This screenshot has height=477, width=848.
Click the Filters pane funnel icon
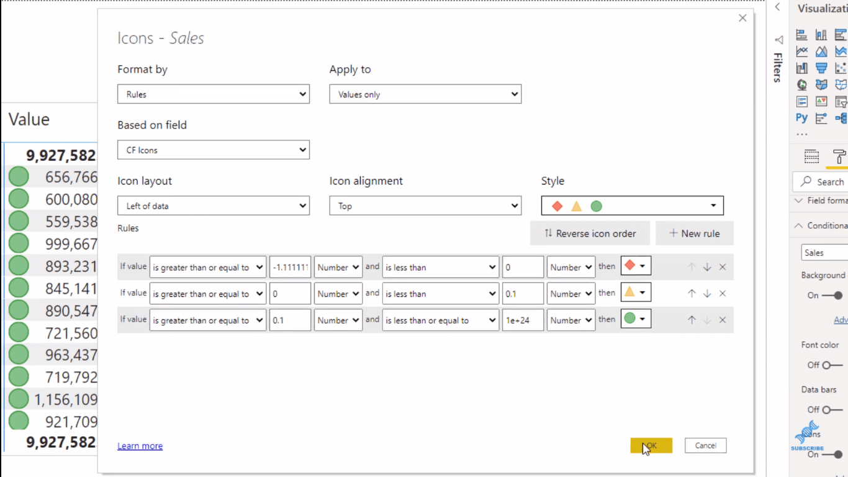tap(779, 40)
